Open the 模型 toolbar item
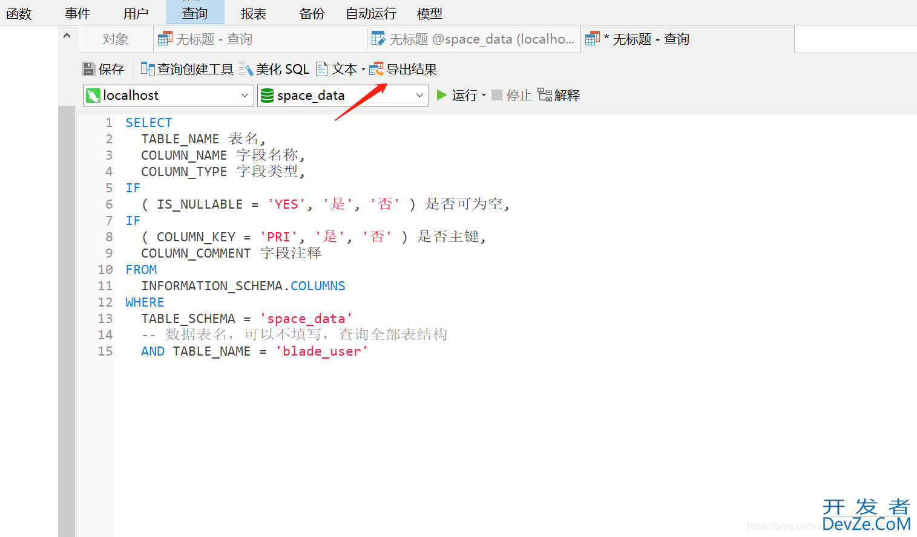The image size is (917, 537). [430, 13]
